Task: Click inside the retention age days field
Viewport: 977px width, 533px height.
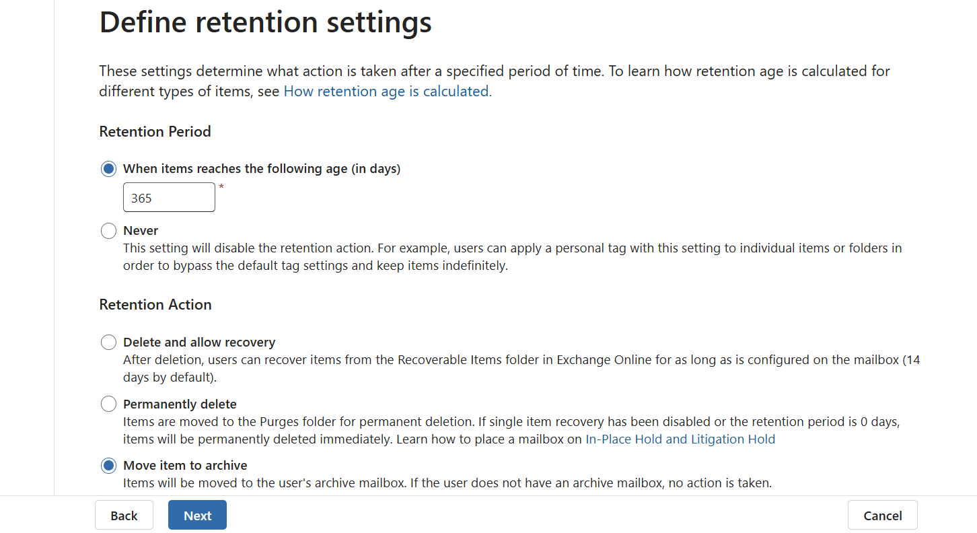Action: pos(168,197)
